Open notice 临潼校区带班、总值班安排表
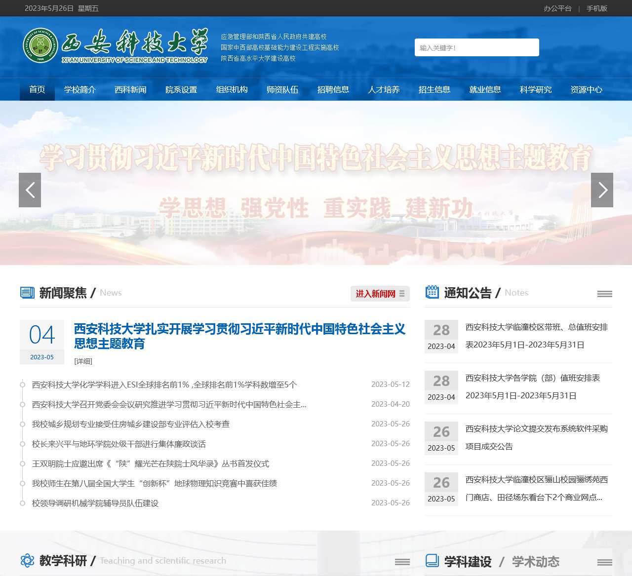This screenshot has height=576, width=632. click(537, 336)
